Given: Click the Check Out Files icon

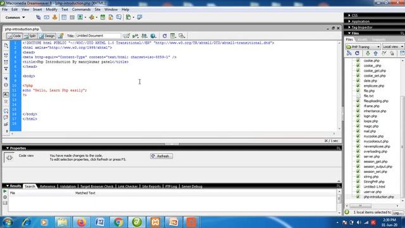Looking at the screenshot, I should pos(384,53).
